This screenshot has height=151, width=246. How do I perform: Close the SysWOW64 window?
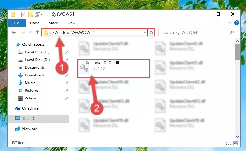[233, 14]
